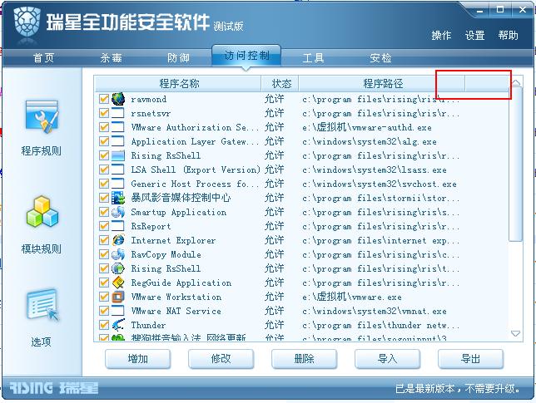Sort by 程序路径 column header

tap(382, 84)
